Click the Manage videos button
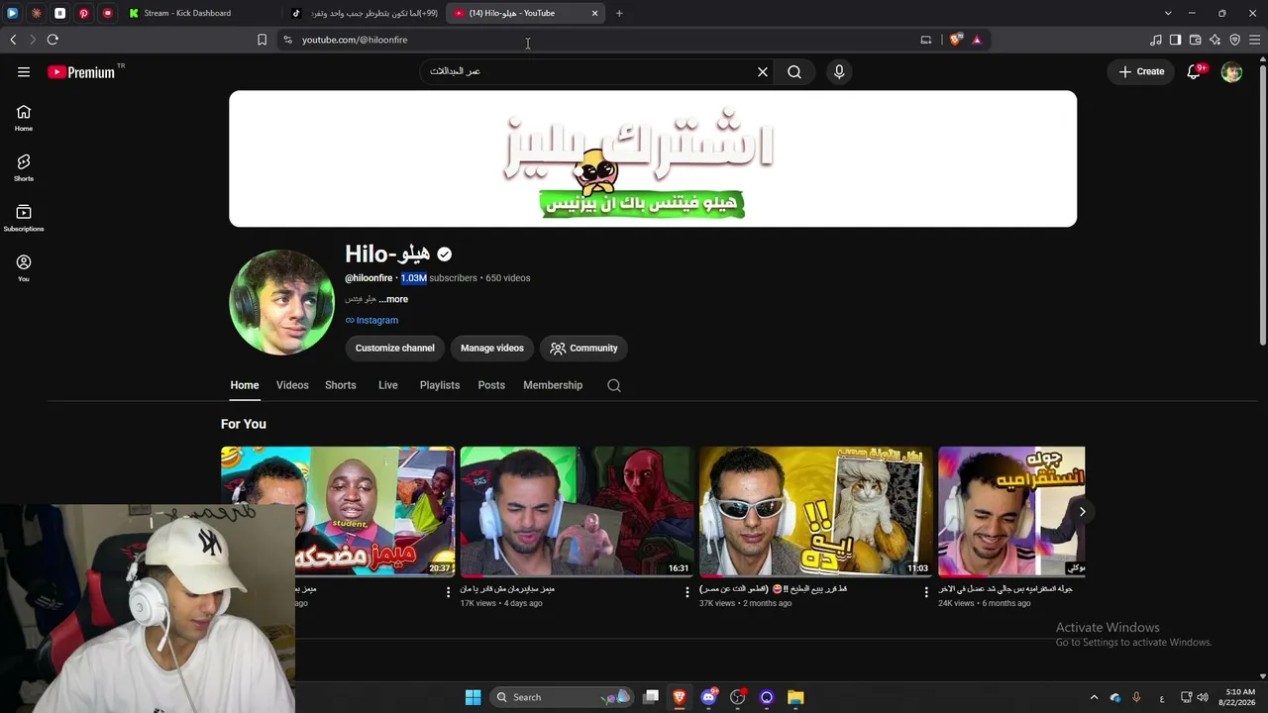The height and width of the screenshot is (713, 1268). [492, 348]
